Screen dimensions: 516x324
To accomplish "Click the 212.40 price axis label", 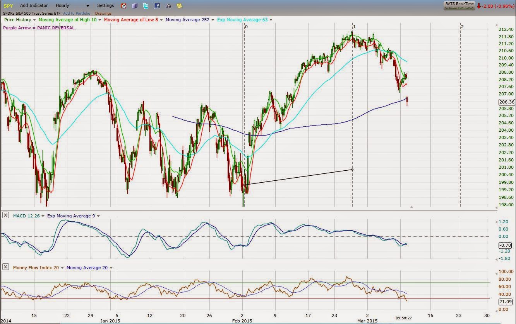I will (506, 29).
